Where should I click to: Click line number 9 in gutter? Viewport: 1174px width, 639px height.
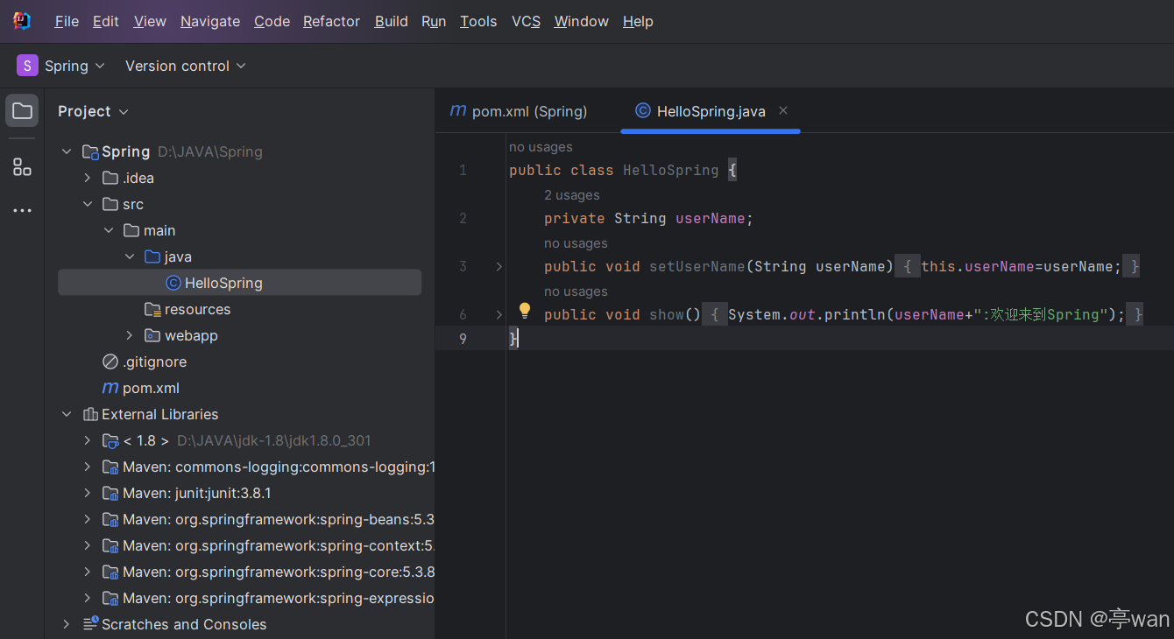click(x=463, y=339)
